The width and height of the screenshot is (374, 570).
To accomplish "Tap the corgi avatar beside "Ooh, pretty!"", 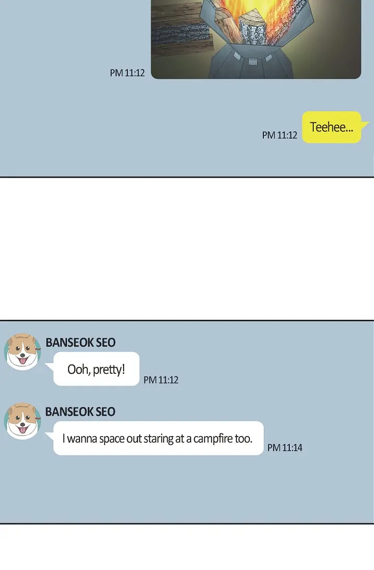I will point(22,351).
